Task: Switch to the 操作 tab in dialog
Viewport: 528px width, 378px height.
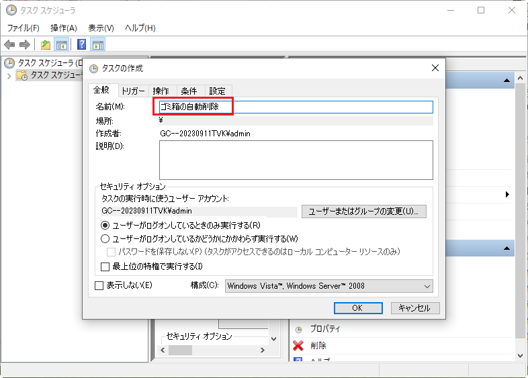Action: point(161,91)
